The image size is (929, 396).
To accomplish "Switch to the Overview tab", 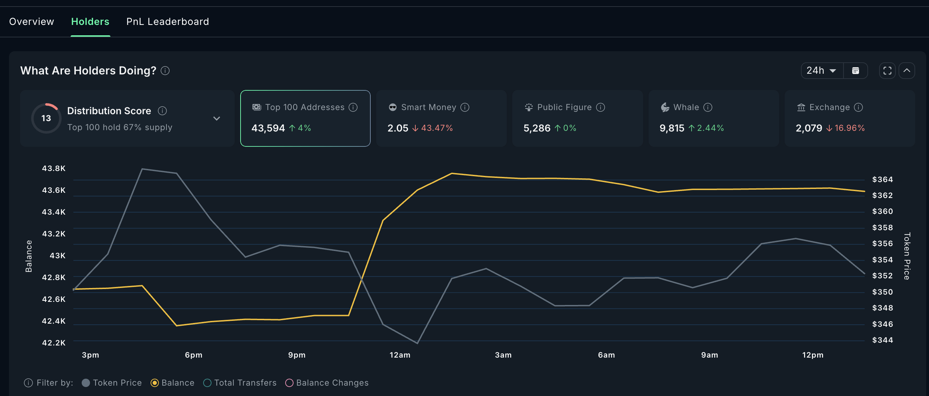I will point(31,21).
